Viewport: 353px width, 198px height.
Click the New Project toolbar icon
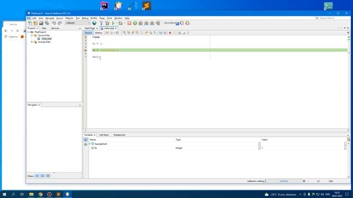coord(35,23)
